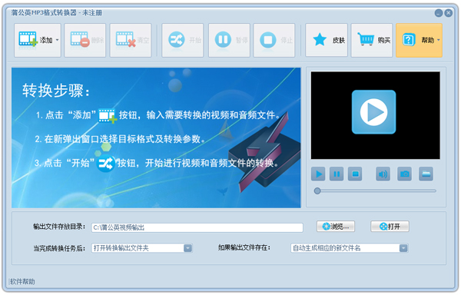The image size is (461, 295).
Task: Stop conversion with the 停止 button
Action: click(274, 40)
